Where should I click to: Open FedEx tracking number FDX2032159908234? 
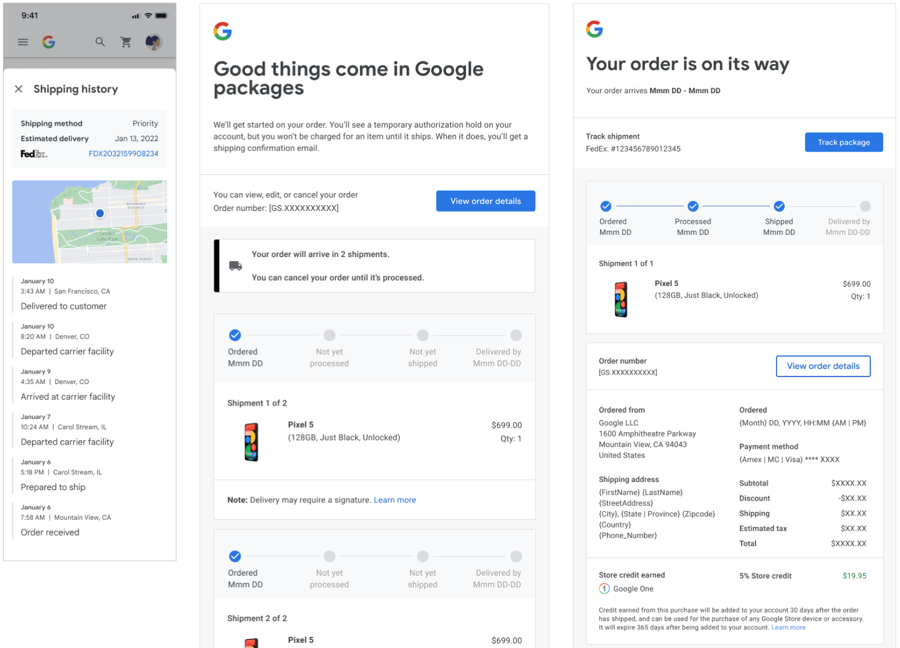[x=123, y=154]
